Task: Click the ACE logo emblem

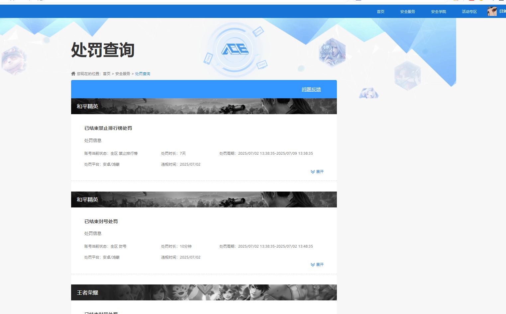Action: point(235,49)
